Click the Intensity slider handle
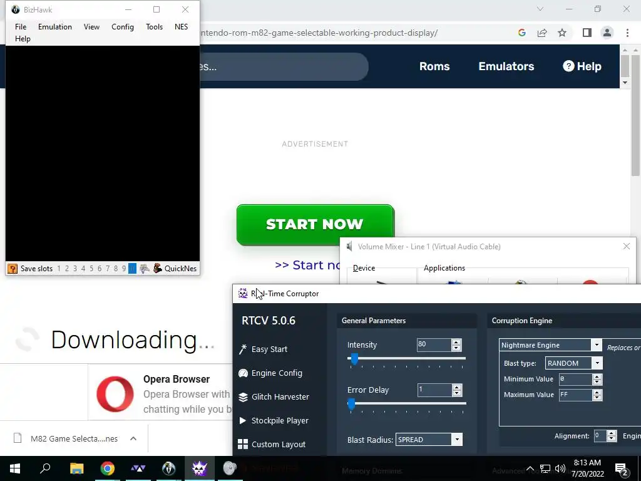The width and height of the screenshot is (641, 481). [354, 359]
